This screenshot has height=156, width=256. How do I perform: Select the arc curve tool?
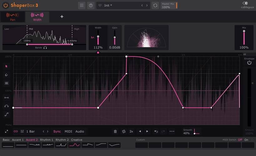pos(6,106)
